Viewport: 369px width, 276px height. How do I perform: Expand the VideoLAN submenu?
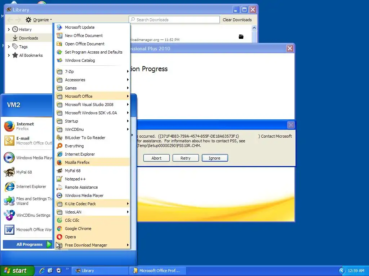(92, 212)
